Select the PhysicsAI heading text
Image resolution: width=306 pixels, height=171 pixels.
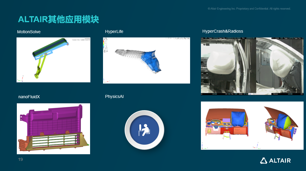[x=114, y=96]
